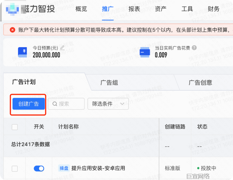Click the magnifier icon in the search box

tap(55, 104)
